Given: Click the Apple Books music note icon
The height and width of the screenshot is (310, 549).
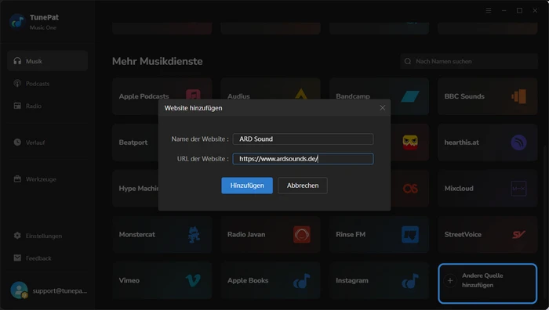Looking at the screenshot, I should point(301,280).
